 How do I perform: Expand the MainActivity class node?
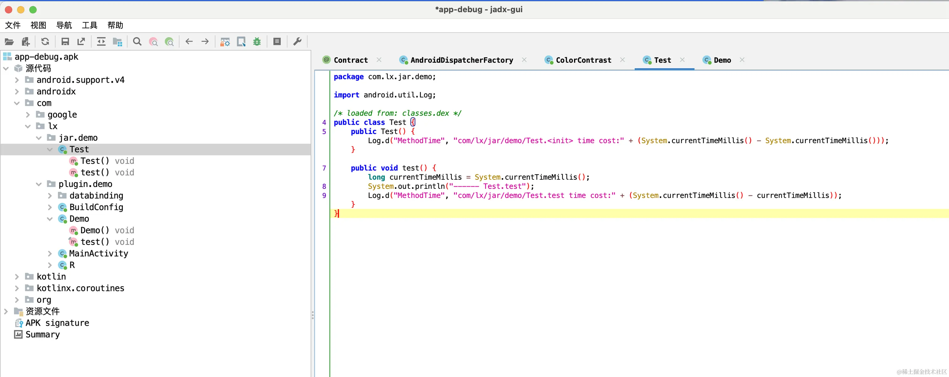coord(50,254)
